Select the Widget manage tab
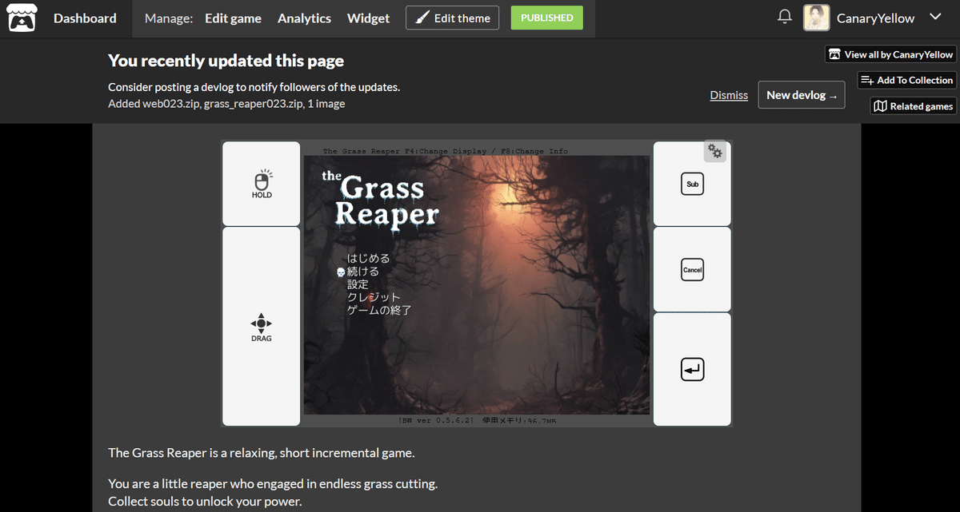Image resolution: width=960 pixels, height=512 pixels. tap(368, 18)
